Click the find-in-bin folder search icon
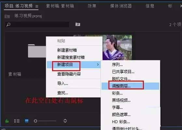Image resolution: width=182 pixels, height=130 pixels. click(x=78, y=24)
